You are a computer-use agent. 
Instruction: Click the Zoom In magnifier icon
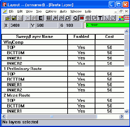pyautogui.click(x=55, y=18)
